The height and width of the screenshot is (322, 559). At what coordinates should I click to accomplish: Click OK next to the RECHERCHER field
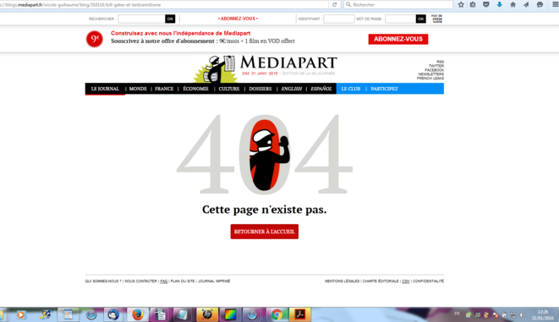pos(170,19)
